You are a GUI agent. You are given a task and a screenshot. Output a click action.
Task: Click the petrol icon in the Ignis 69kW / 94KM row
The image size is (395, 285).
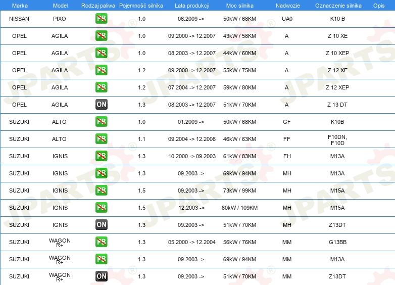101,173
